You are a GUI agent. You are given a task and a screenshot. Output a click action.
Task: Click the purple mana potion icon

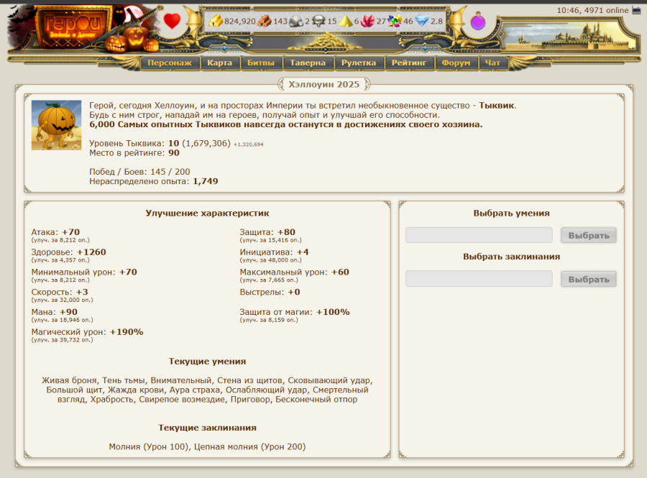[477, 22]
